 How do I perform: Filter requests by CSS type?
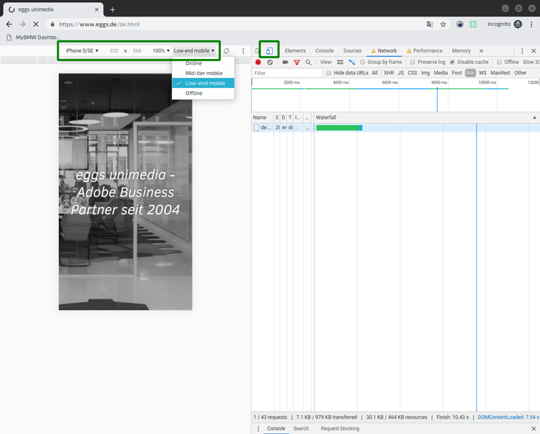point(413,73)
